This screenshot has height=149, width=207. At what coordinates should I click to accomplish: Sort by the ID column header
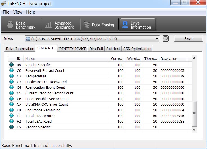(19, 59)
